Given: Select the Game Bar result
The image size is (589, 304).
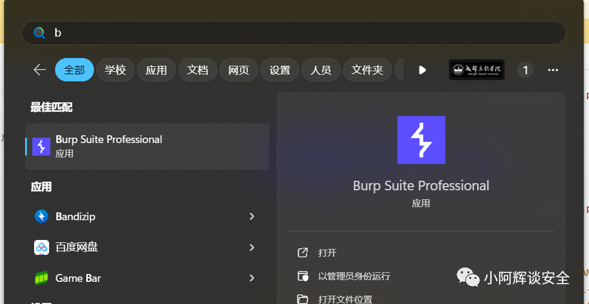Looking at the screenshot, I should click(x=147, y=278).
